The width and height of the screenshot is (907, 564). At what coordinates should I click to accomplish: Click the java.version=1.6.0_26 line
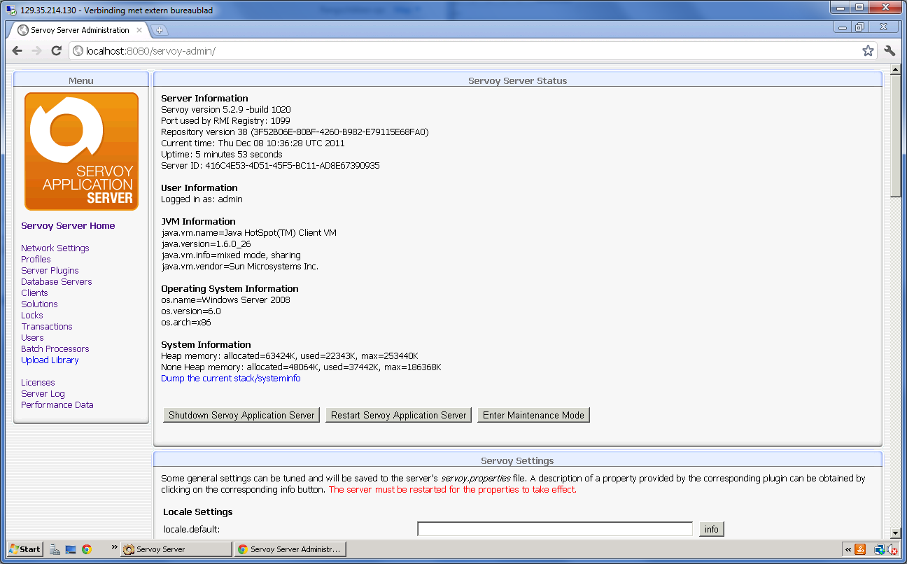click(206, 244)
